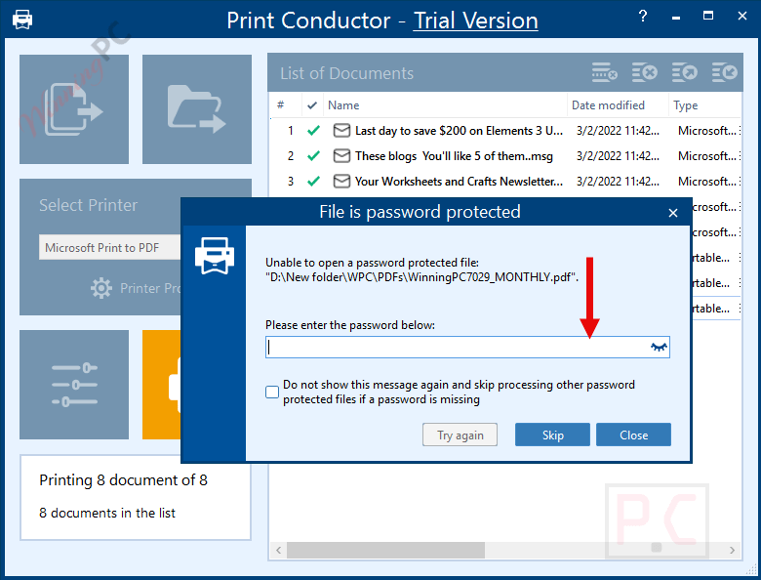Click the Skip button
The width and height of the screenshot is (761, 580).
(x=552, y=435)
